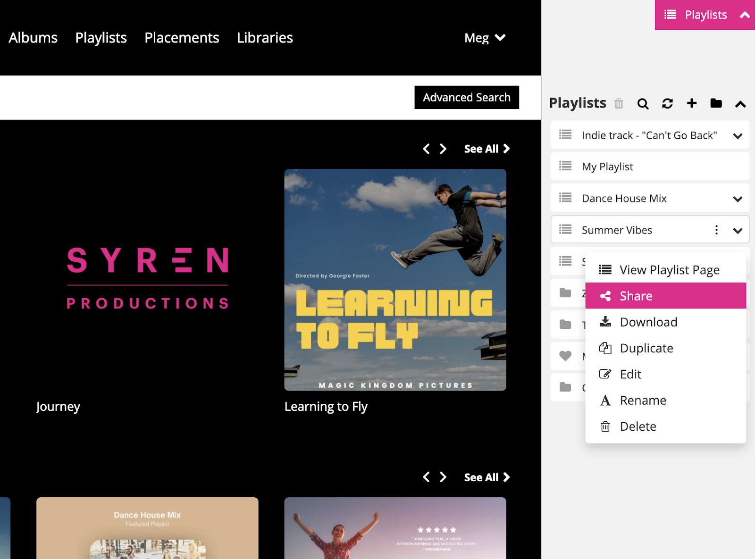The image size is (755, 559).
Task: Click the trash icon beside Playlists heading
Action: (x=619, y=104)
